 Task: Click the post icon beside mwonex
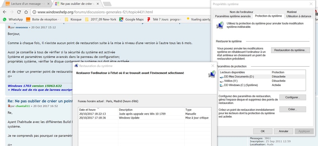(9, 27)
